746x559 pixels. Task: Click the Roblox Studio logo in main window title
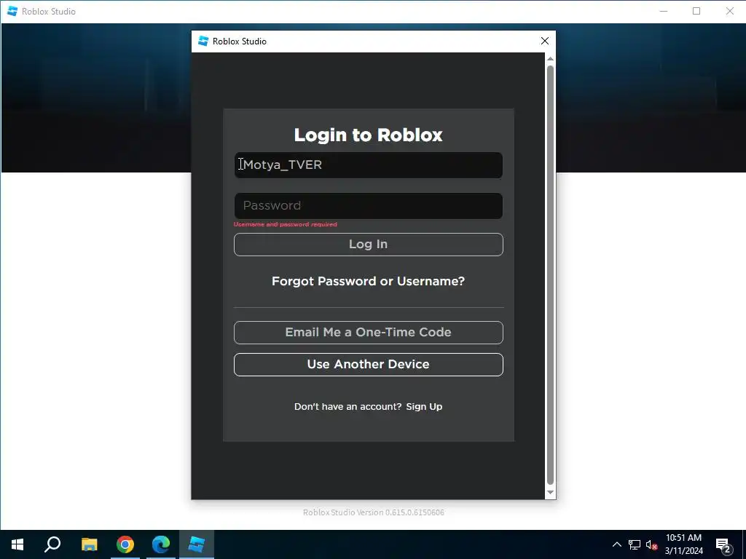tap(12, 11)
